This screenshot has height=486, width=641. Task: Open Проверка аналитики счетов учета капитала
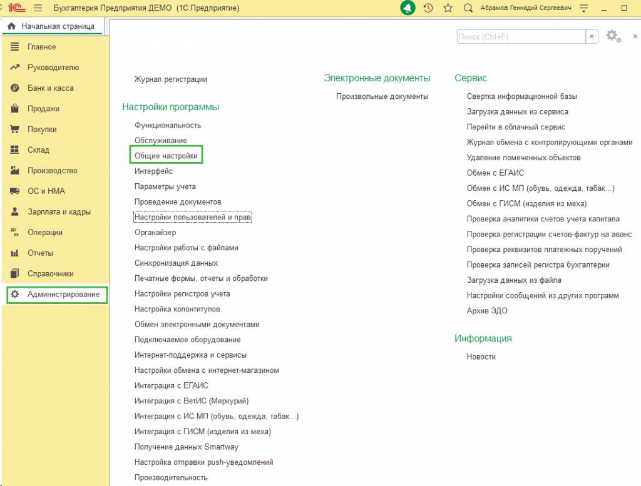pyautogui.click(x=543, y=219)
